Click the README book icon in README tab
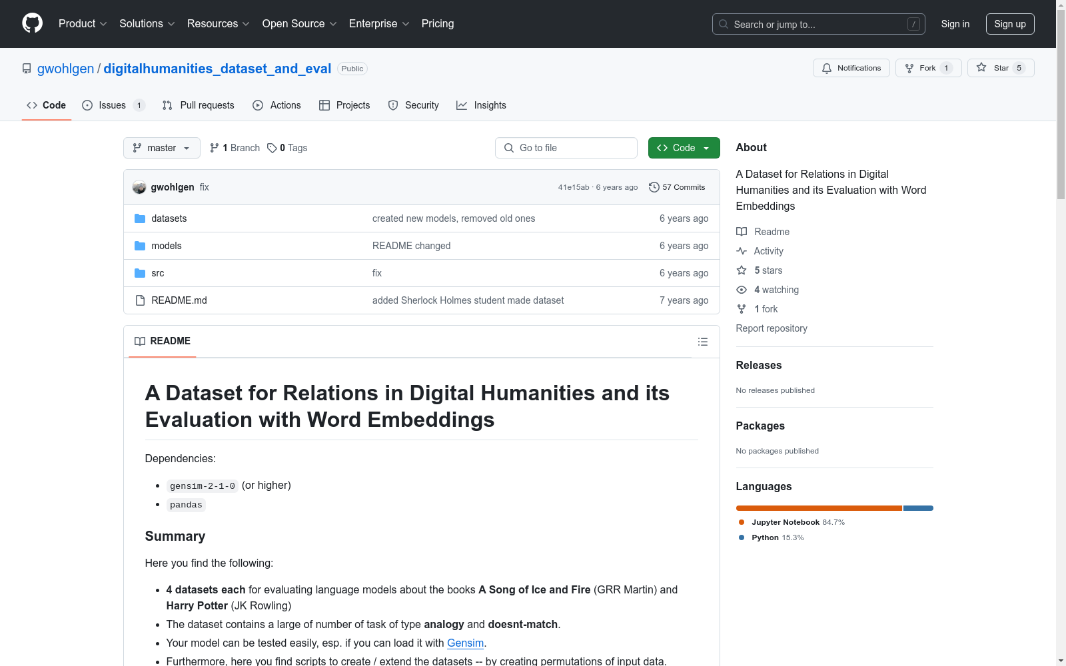The width and height of the screenshot is (1066, 666). [140, 341]
